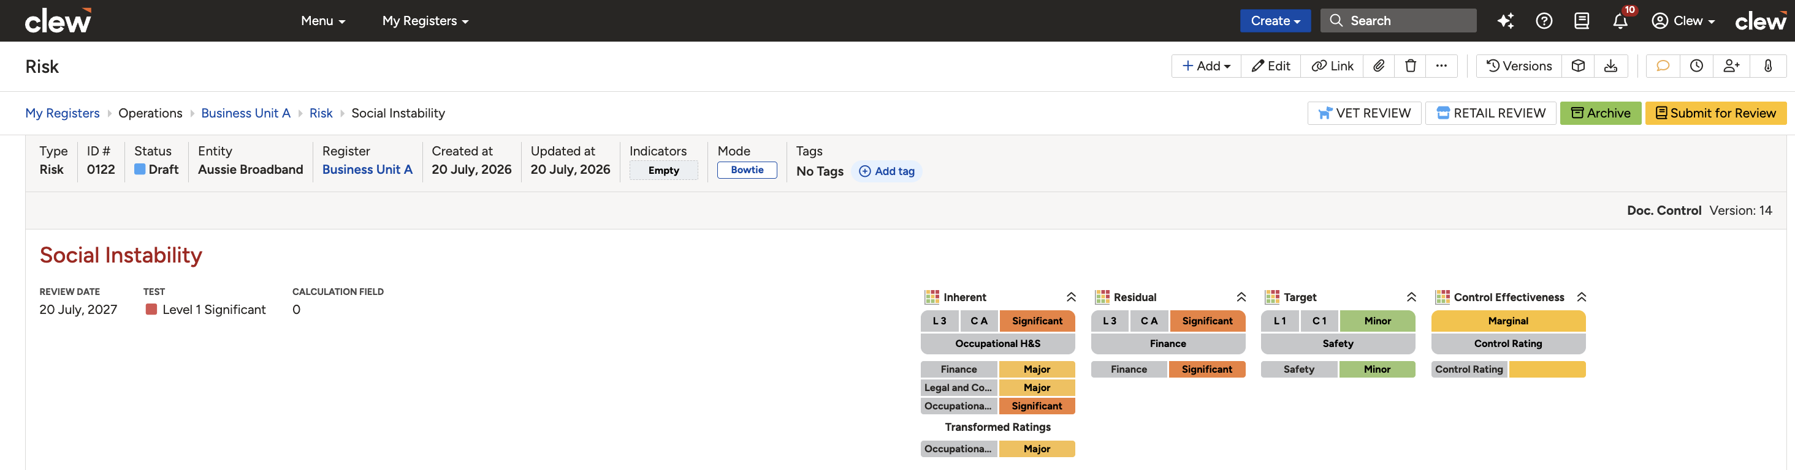Open the My Registers menu
This screenshot has width=1795, height=470.
click(x=425, y=21)
